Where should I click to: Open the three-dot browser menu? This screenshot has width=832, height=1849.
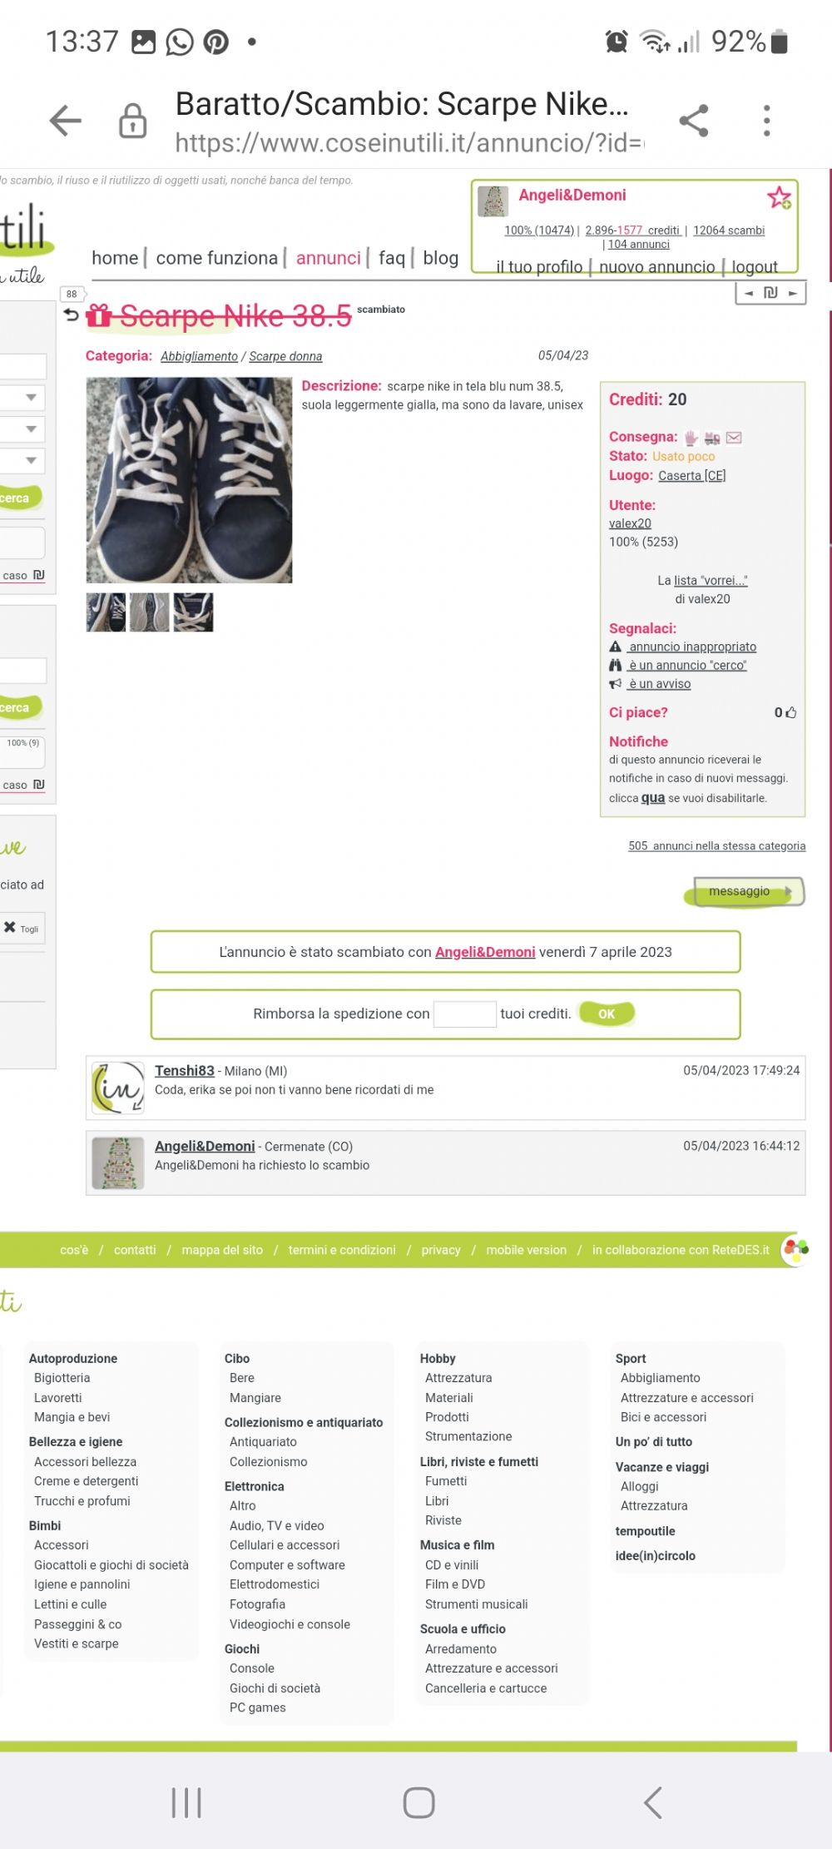pos(766,121)
